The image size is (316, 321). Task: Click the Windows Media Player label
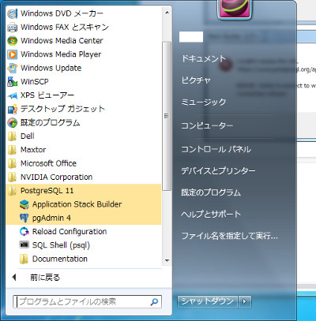[61, 54]
